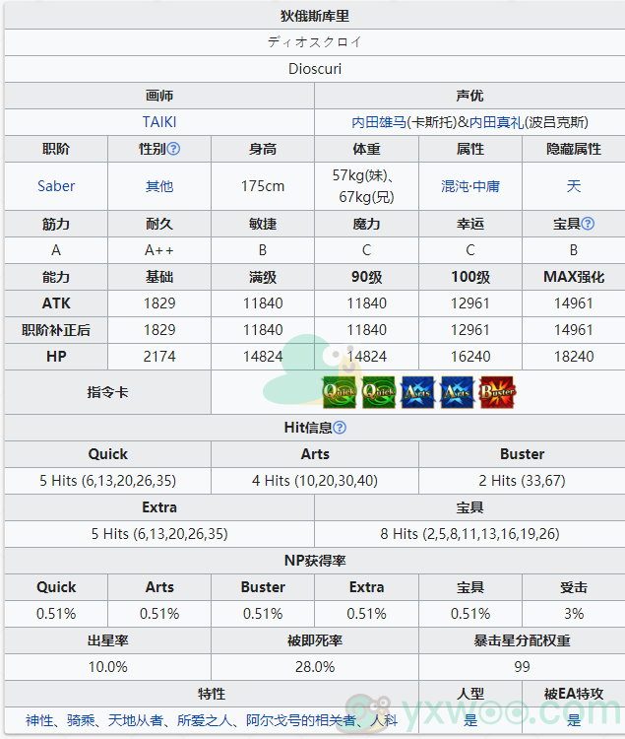Select the English name Dioscuri

click(315, 69)
